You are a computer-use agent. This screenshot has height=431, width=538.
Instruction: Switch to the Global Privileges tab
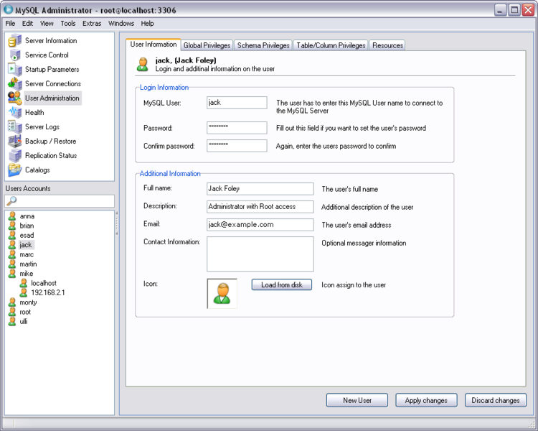[x=207, y=45]
